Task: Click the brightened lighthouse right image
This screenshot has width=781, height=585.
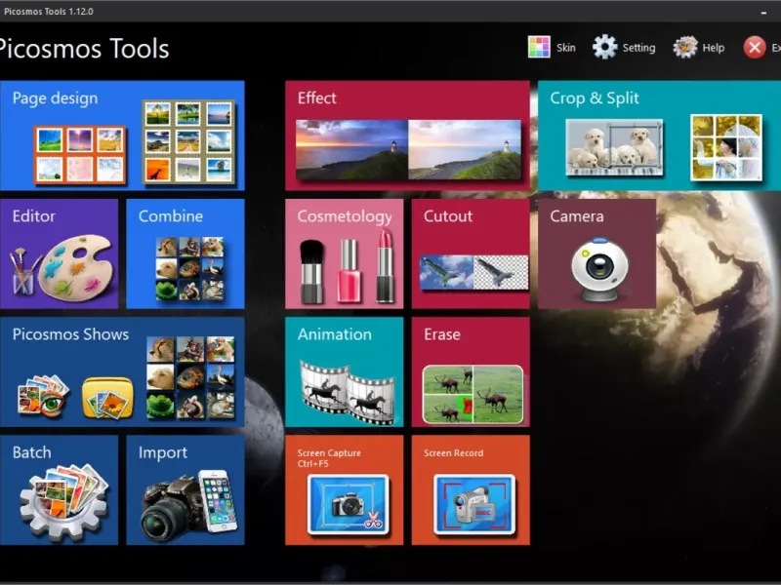Action: pyautogui.click(x=465, y=149)
